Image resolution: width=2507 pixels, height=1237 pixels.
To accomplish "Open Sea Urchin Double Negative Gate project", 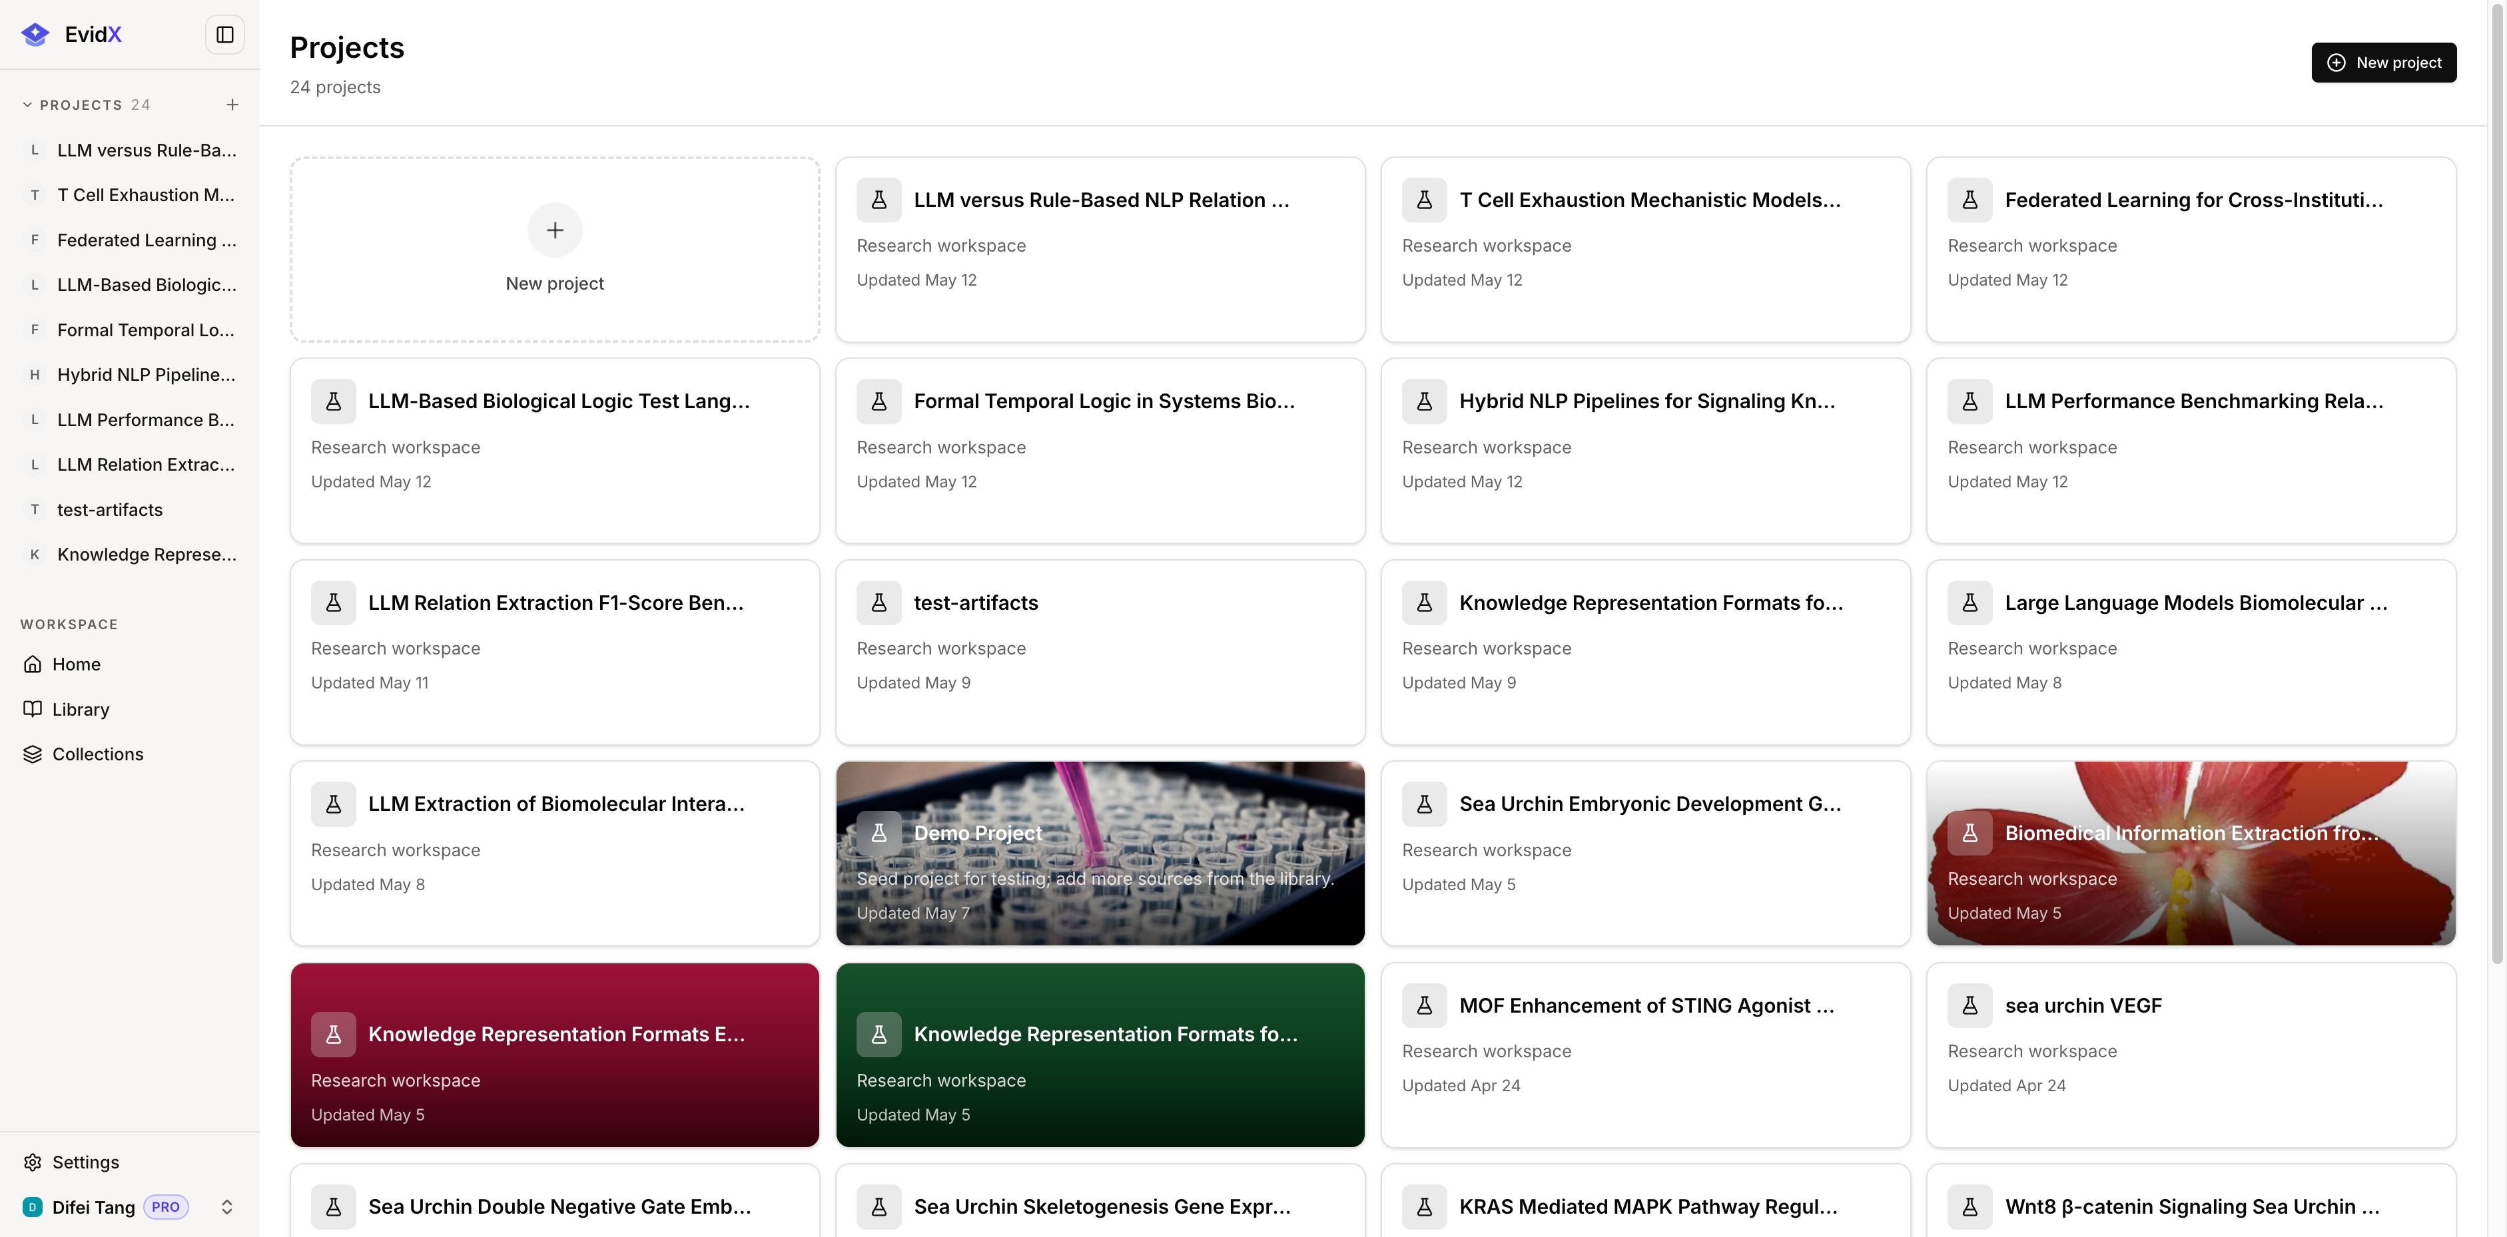I will [x=555, y=1201].
